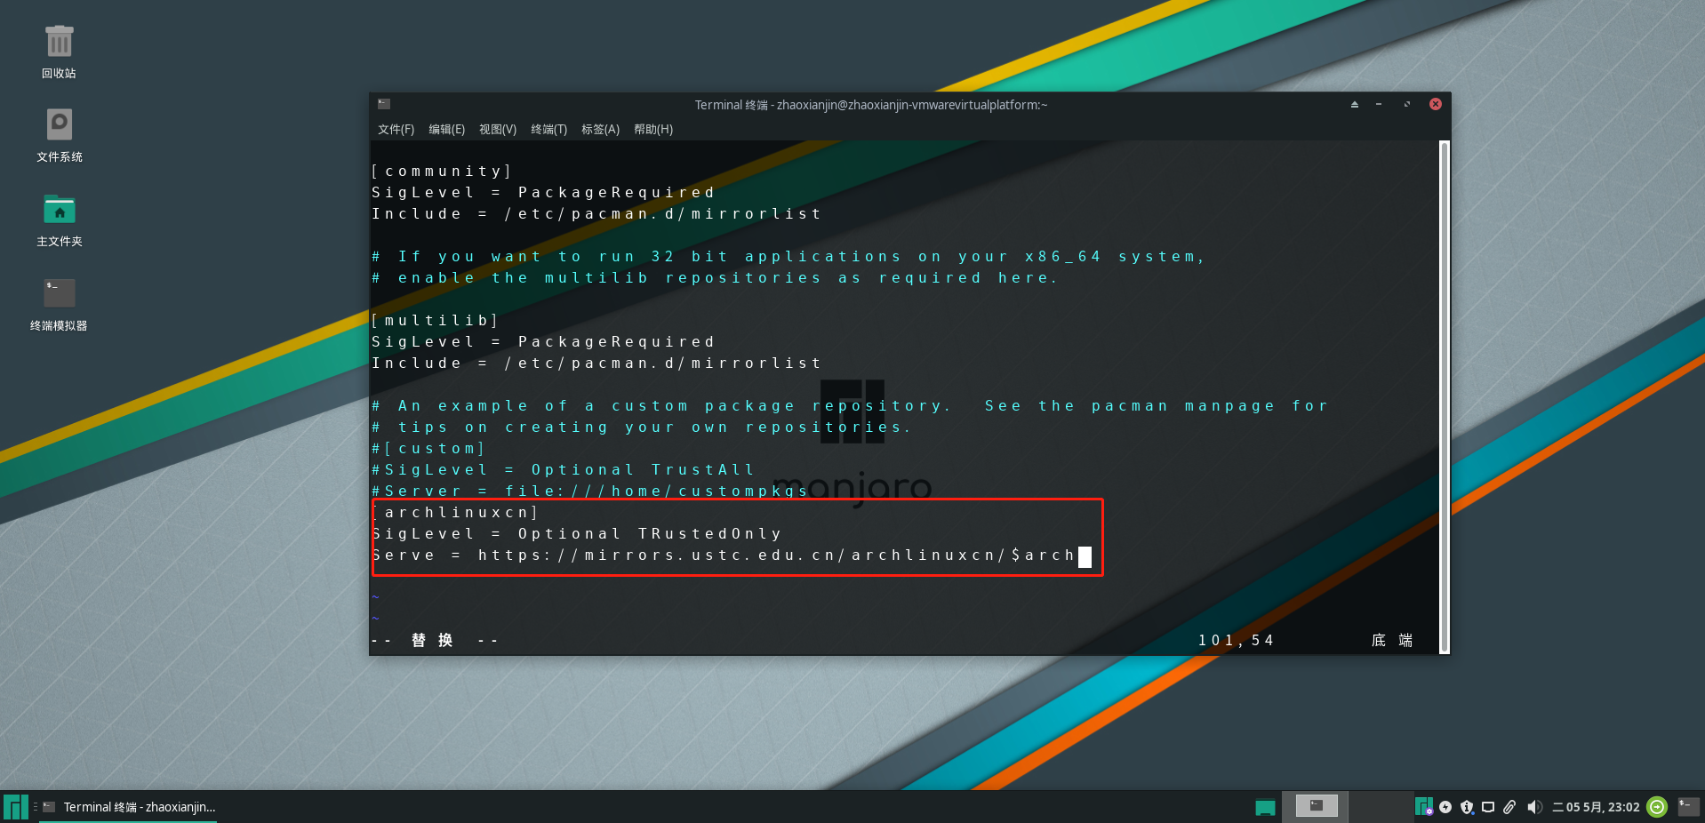1705x823 pixels.
Task: Switch to the first workspace with terminal thumbnail
Action: tap(1317, 806)
